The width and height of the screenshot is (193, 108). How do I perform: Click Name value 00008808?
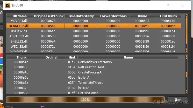(x=142, y=21)
